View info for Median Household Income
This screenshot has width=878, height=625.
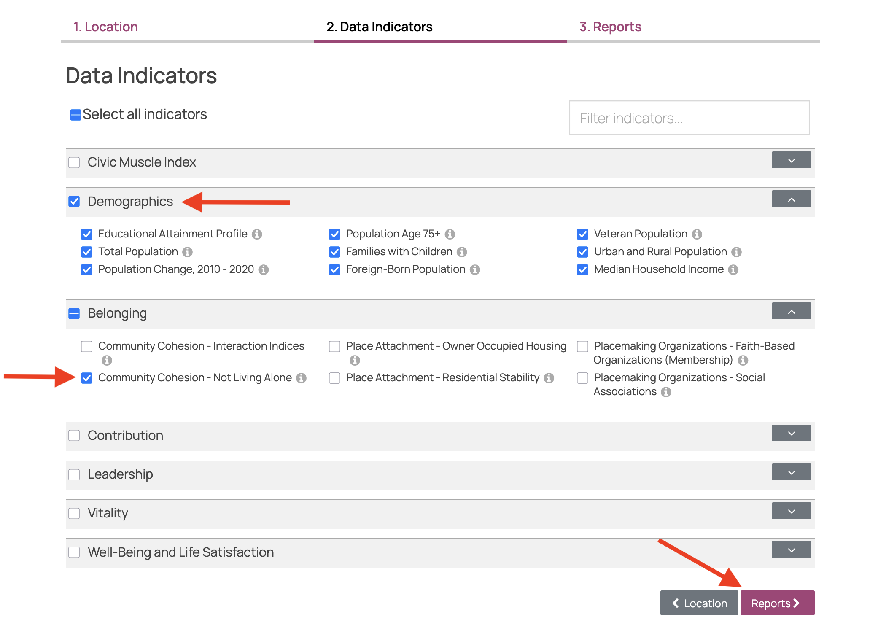(734, 269)
